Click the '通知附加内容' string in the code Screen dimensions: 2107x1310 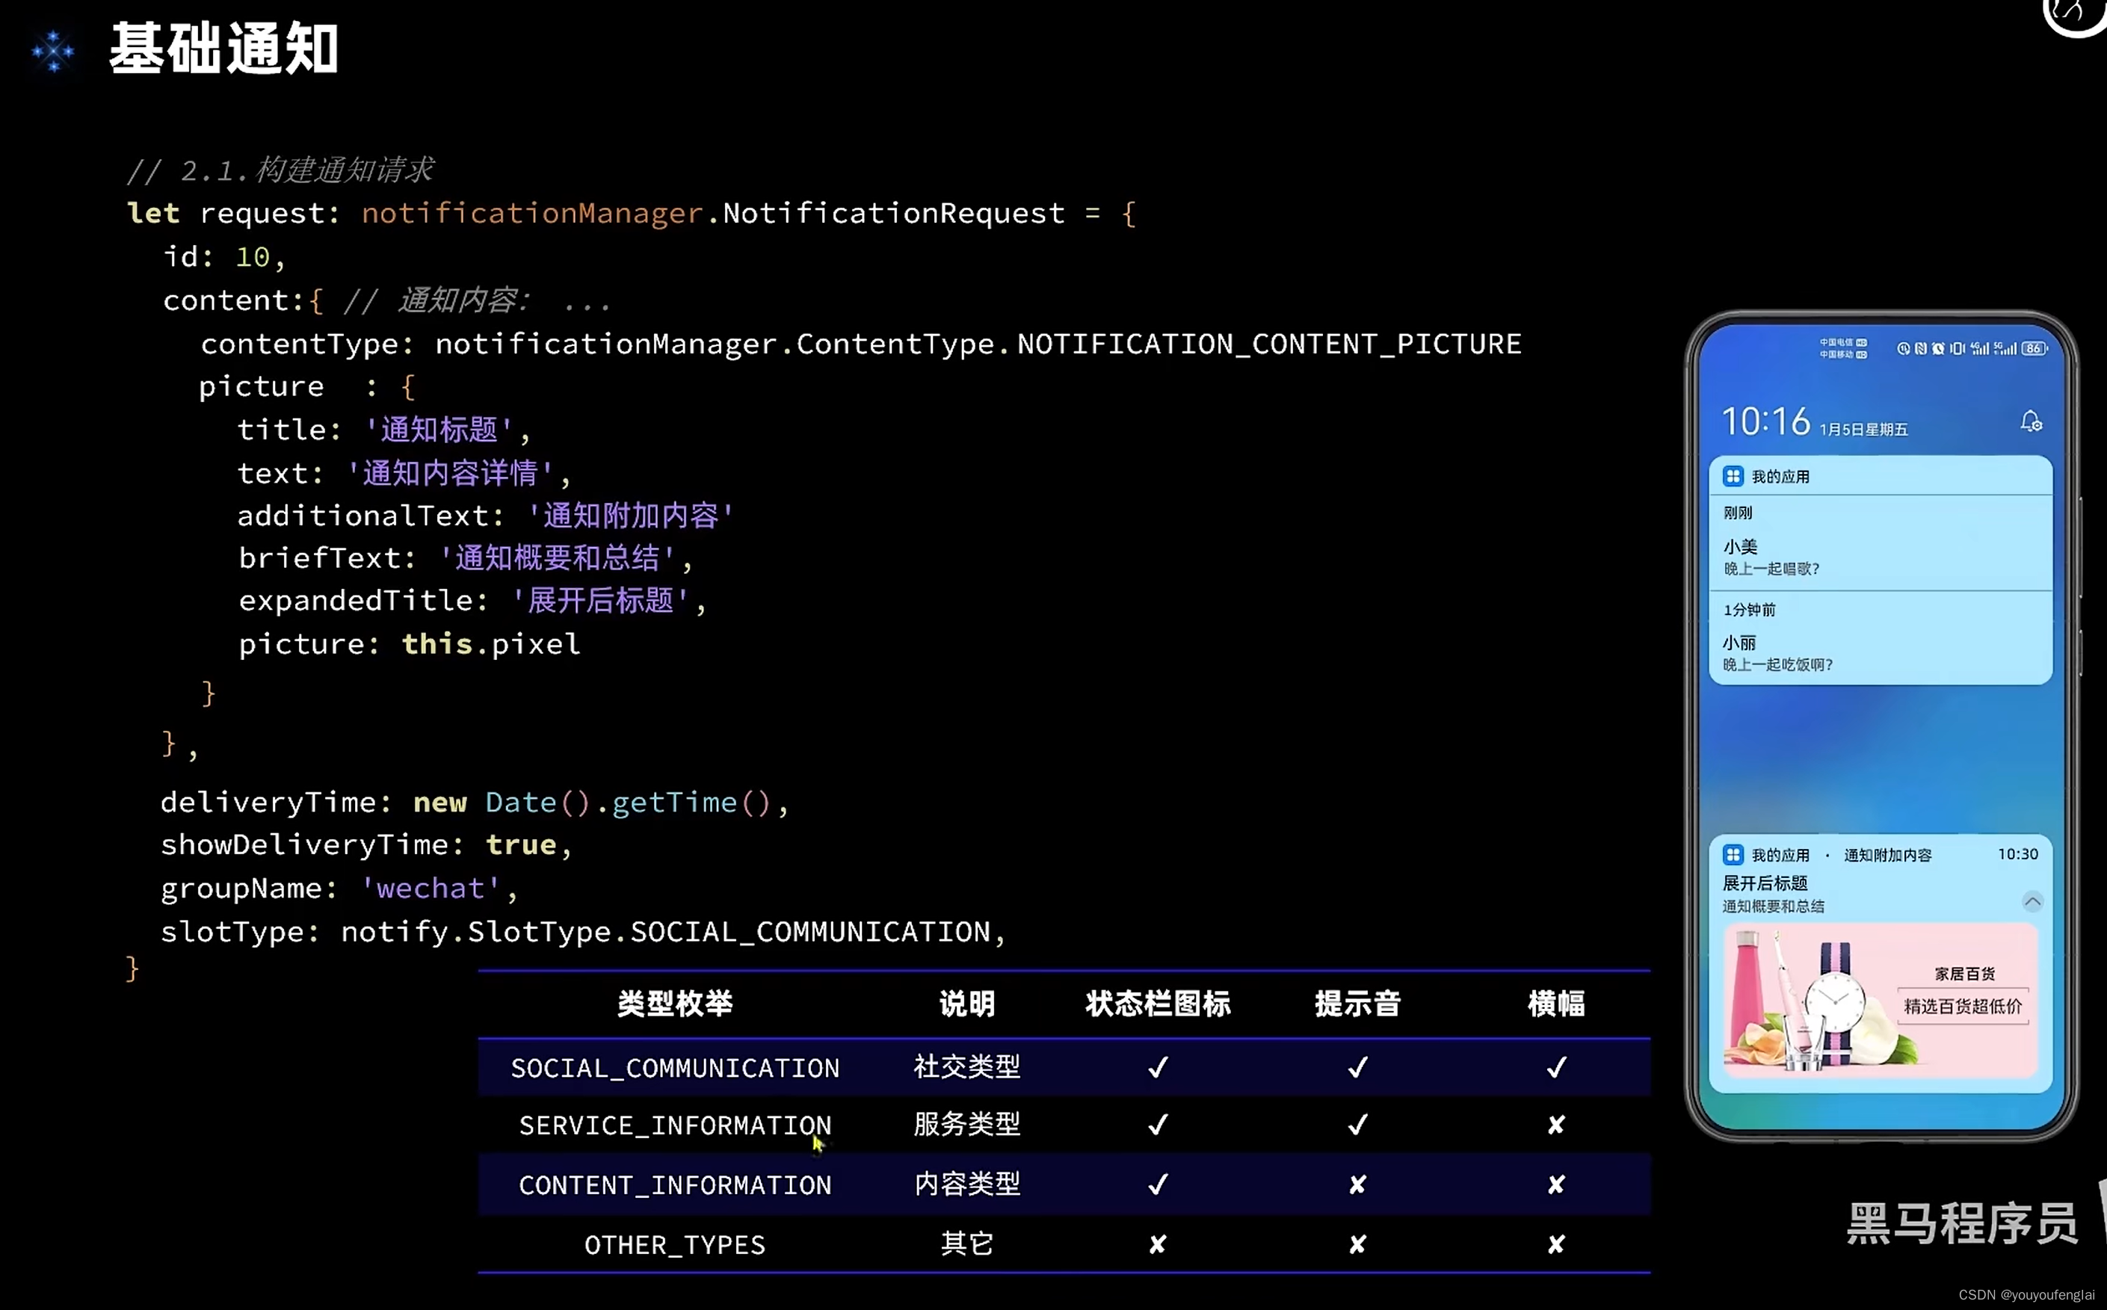tap(631, 516)
